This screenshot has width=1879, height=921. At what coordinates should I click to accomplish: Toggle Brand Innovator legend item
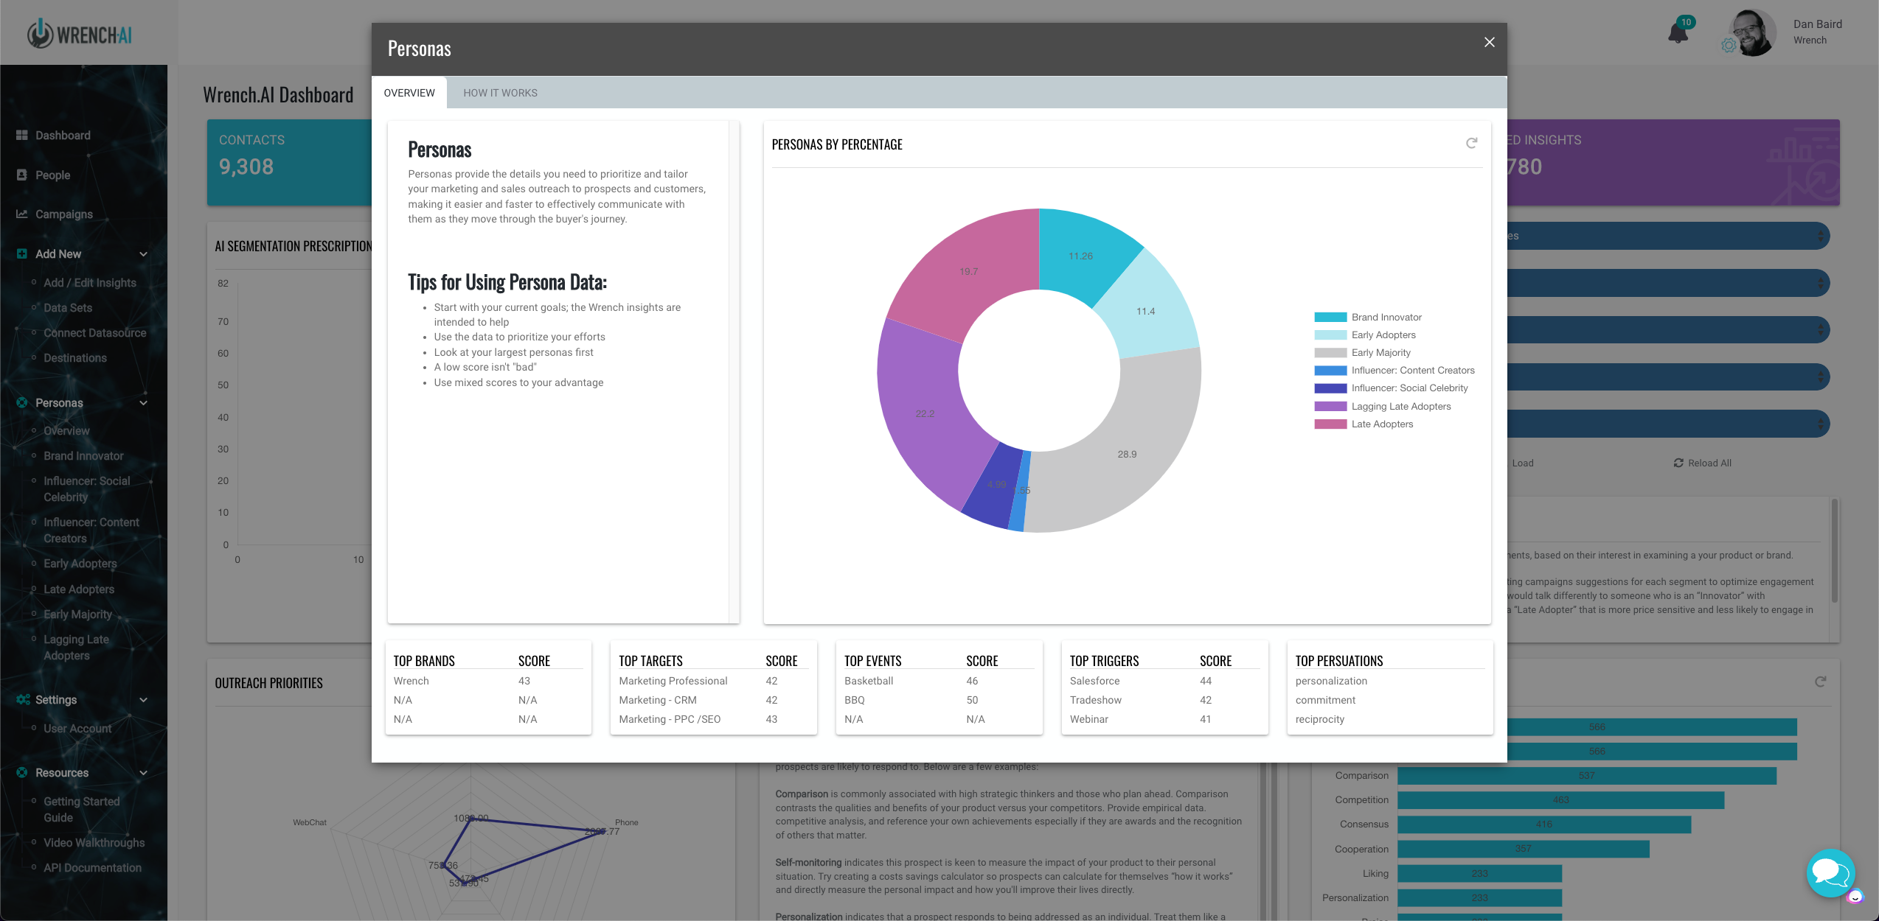pyautogui.click(x=1386, y=318)
